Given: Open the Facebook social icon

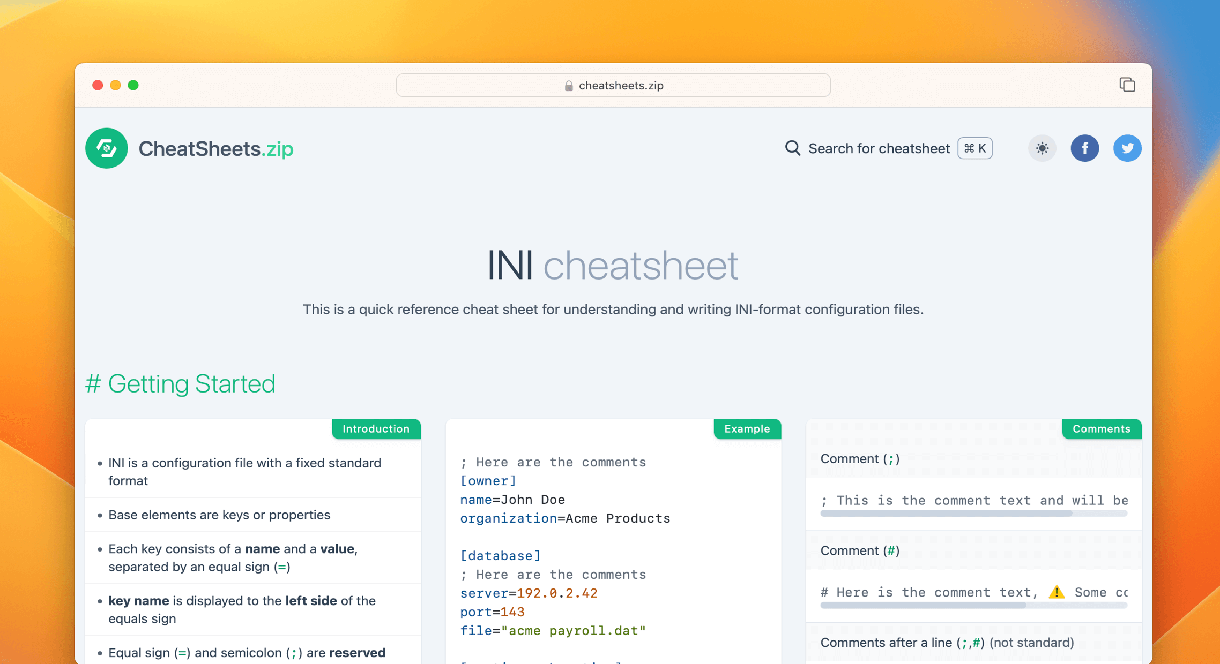Looking at the screenshot, I should [1085, 148].
